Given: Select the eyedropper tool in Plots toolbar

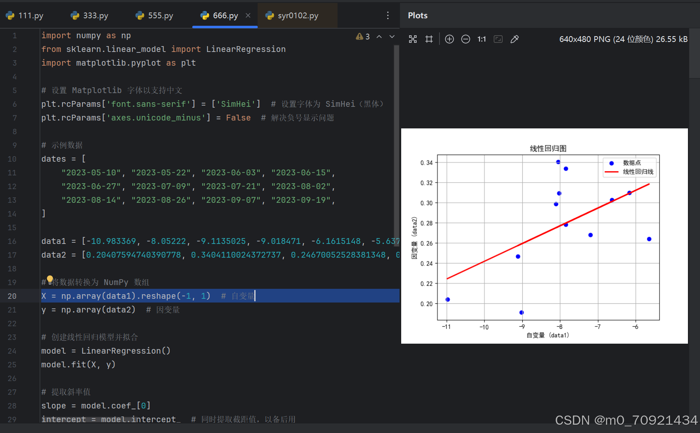Looking at the screenshot, I should [514, 39].
